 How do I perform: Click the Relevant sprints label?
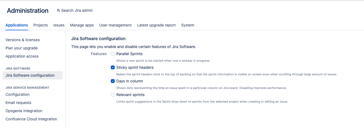[x=130, y=95]
